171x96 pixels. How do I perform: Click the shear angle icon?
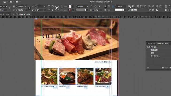click(33, 10)
